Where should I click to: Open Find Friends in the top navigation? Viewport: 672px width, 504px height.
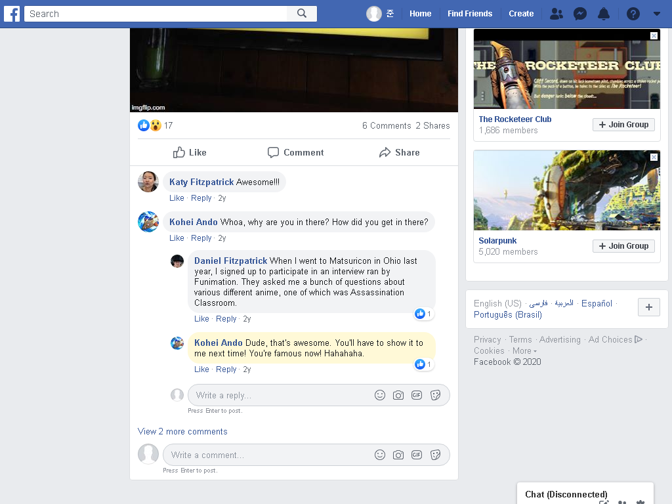pyautogui.click(x=470, y=14)
